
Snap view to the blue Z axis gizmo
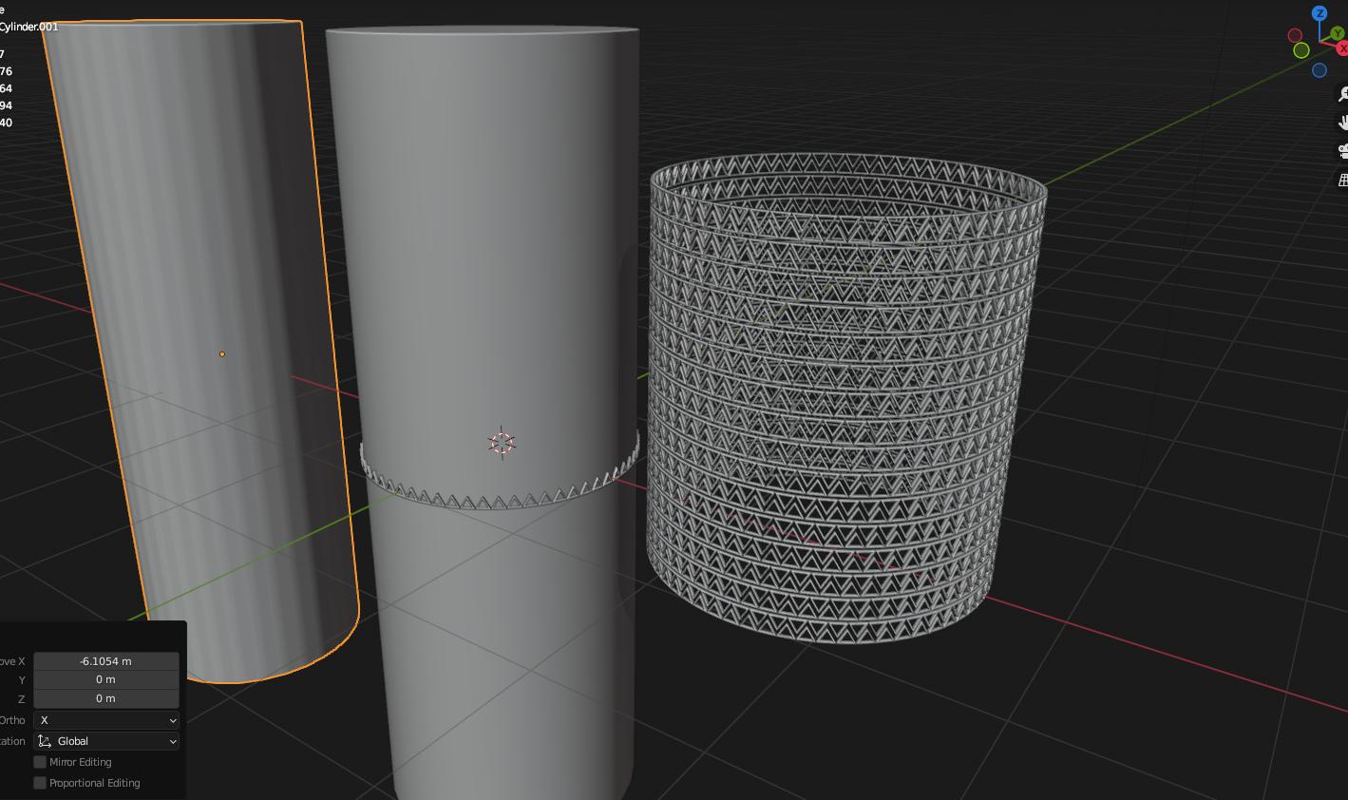[x=1320, y=13]
